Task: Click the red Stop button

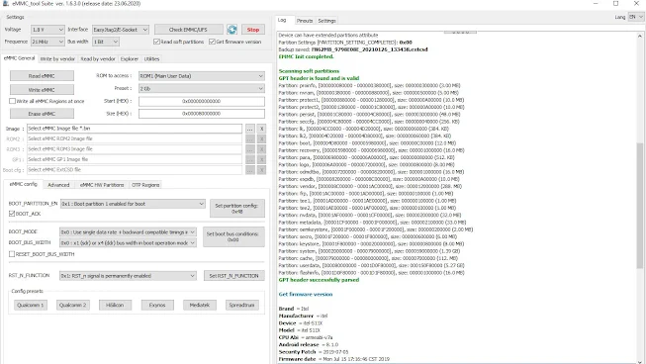Action: pyautogui.click(x=253, y=30)
